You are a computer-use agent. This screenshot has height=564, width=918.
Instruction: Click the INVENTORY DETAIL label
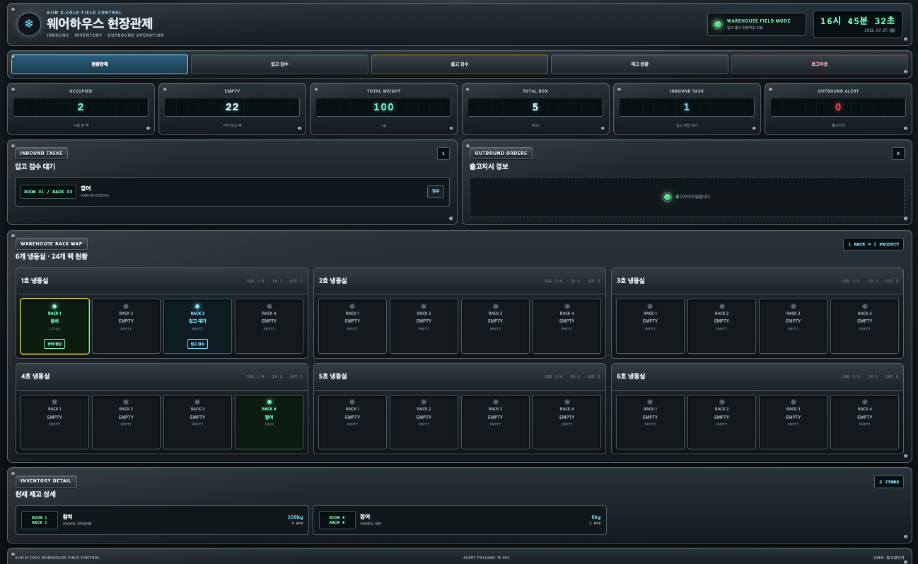(46, 481)
